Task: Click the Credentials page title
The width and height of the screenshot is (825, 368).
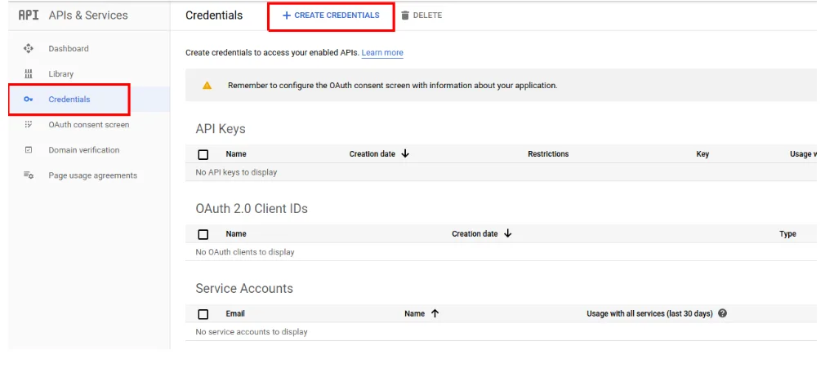Action: 214,16
